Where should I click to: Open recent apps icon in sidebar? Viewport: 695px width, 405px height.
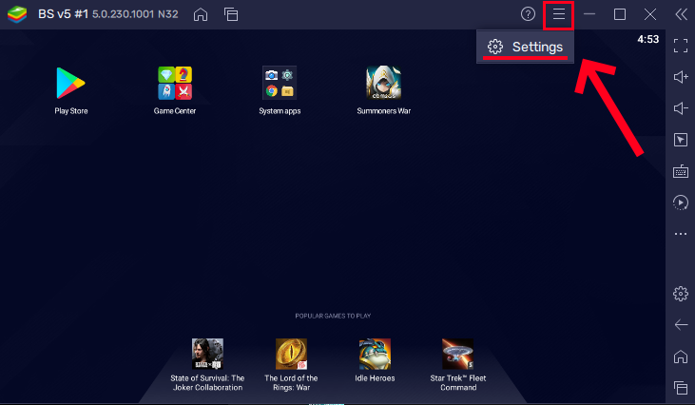681,388
